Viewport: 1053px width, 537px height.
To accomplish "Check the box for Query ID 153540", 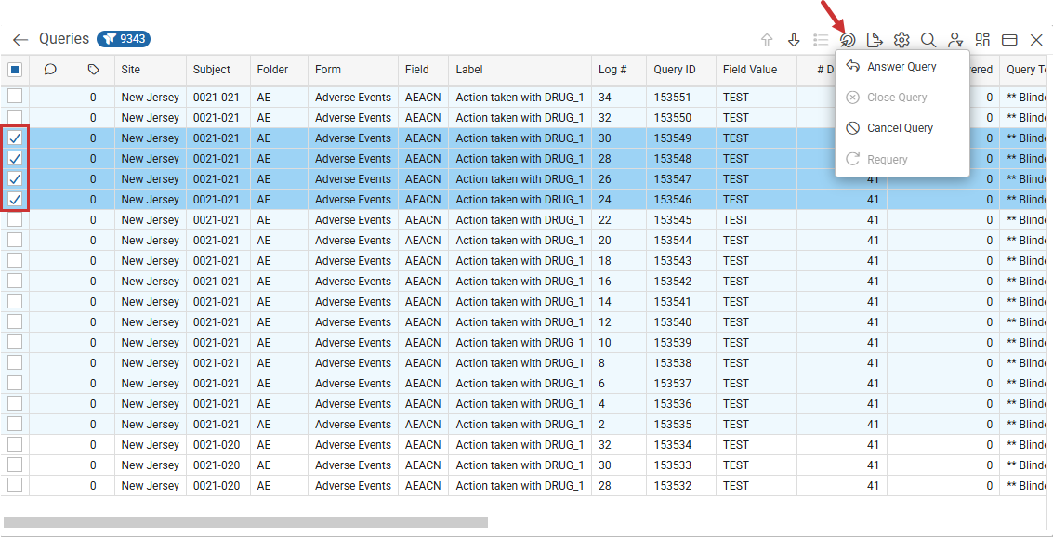I will click(15, 321).
